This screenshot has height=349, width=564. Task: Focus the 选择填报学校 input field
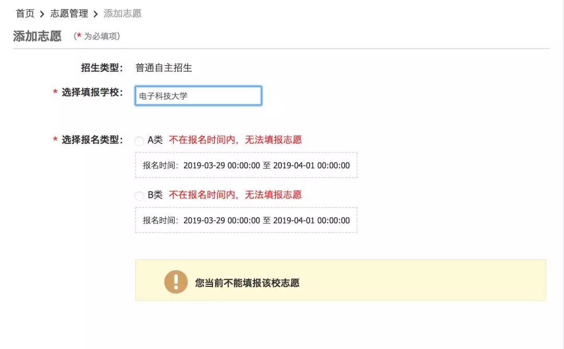[x=198, y=96]
